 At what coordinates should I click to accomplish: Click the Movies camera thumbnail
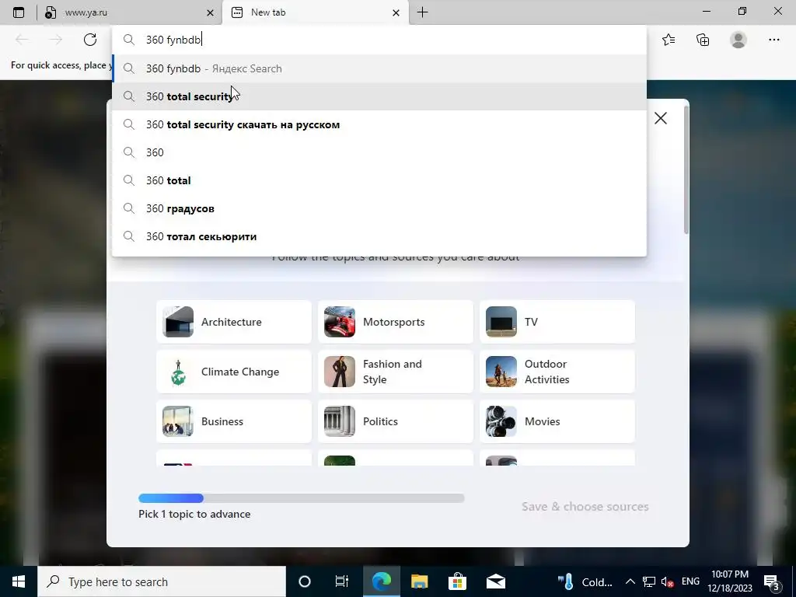tap(501, 421)
